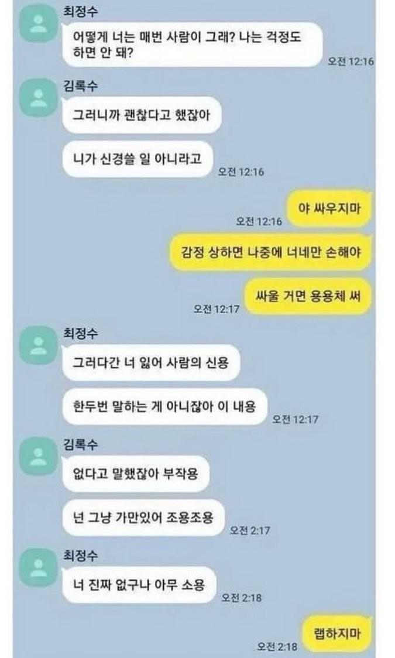Tap the yellow '감정 상하면 나중에 너네만 손해야' bubble
This screenshot has height=658, width=395.
pos(271,252)
